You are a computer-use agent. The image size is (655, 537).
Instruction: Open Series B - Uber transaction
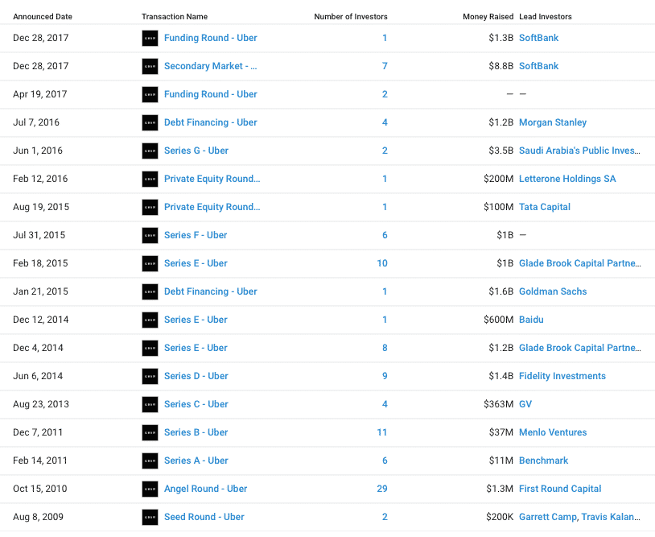[x=196, y=432]
